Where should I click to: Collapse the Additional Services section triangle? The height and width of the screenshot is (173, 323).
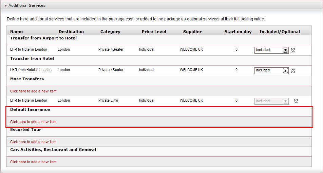point(5,5)
